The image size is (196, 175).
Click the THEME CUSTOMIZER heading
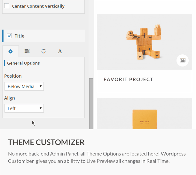pos(46,142)
